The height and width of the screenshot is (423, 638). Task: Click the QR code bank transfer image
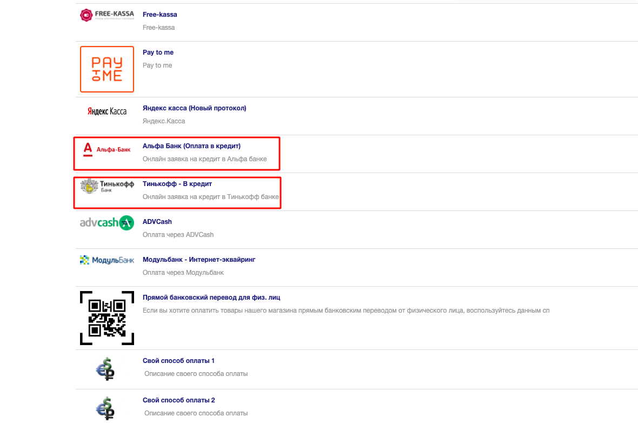click(107, 318)
